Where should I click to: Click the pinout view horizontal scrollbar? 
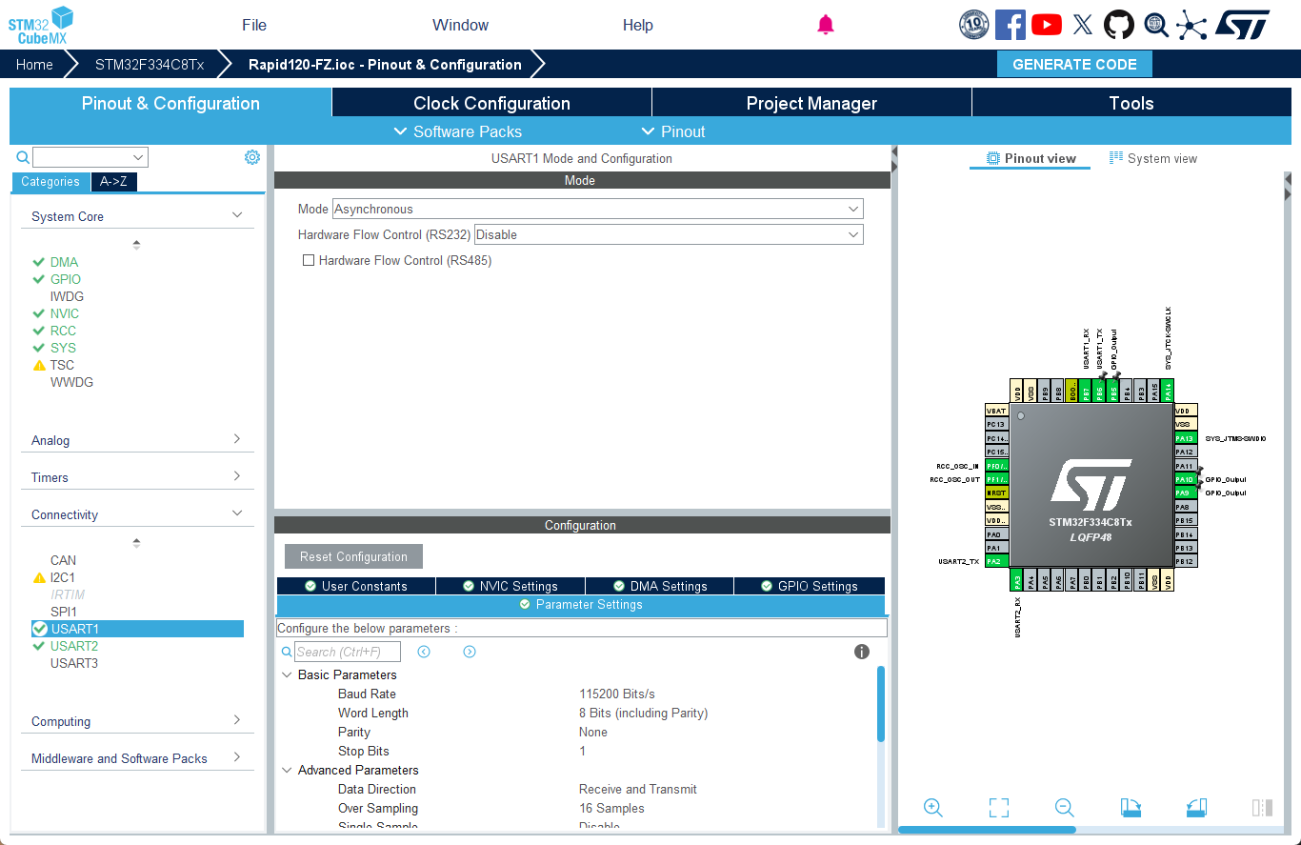[987, 830]
